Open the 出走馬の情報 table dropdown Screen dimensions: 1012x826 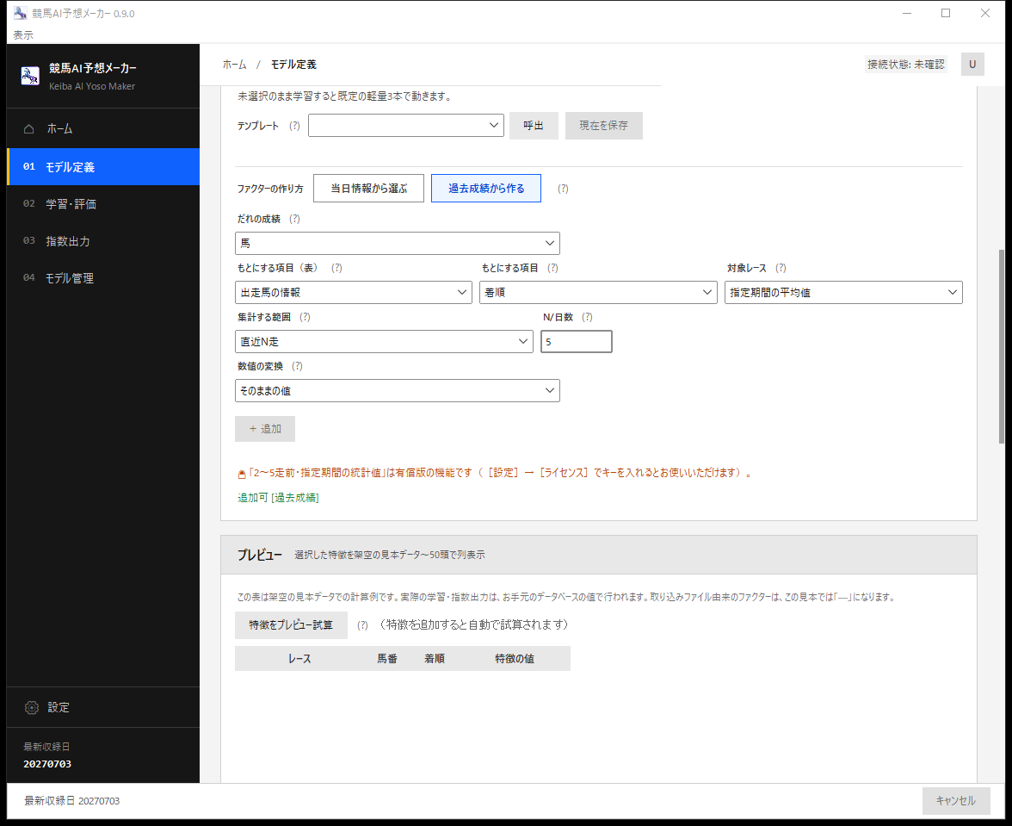pos(353,293)
